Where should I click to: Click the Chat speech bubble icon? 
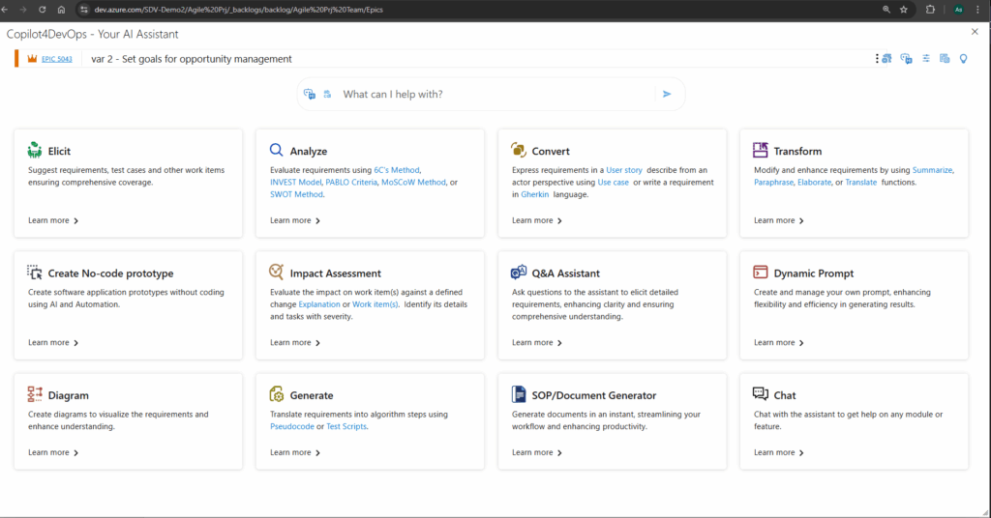click(x=761, y=394)
